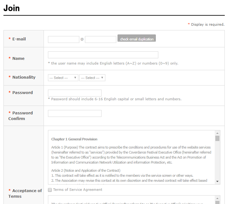242x204 pixels.
Task: Click the Acceptance of Terms label
Action: click(x=25, y=194)
